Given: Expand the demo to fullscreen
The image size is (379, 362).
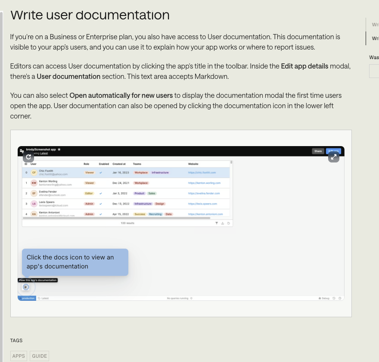Looking at the screenshot, I should point(333,157).
